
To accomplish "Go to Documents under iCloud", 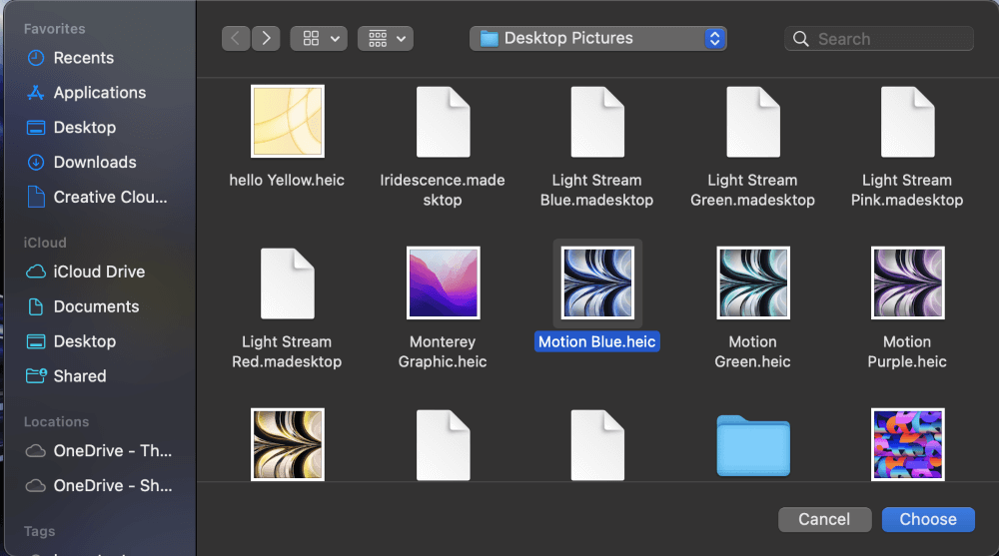I will pos(96,306).
